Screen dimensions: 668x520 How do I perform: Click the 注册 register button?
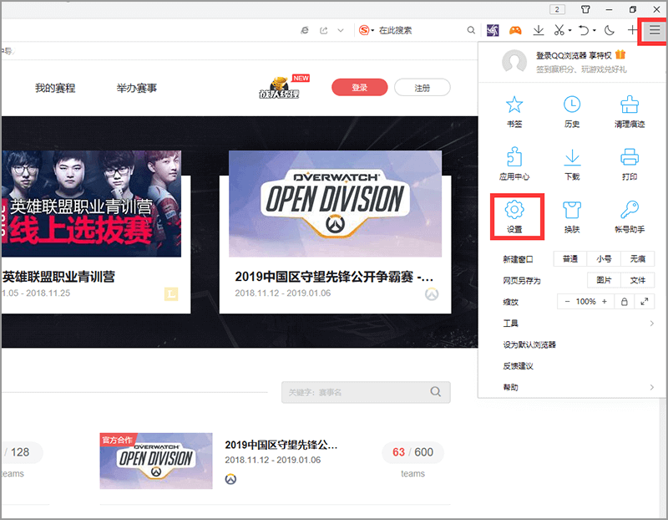[x=423, y=88]
